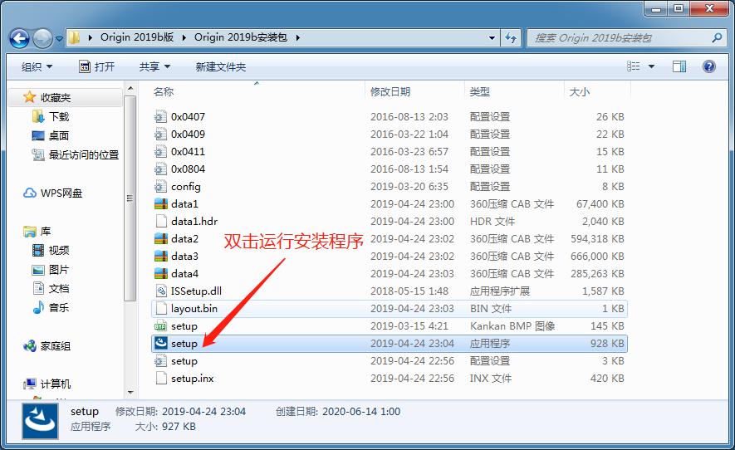Viewport: 735px width, 450px height.
Task: Click the Forward navigation arrow
Action: coord(42,38)
